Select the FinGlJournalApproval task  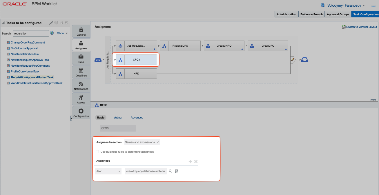tap(24, 48)
